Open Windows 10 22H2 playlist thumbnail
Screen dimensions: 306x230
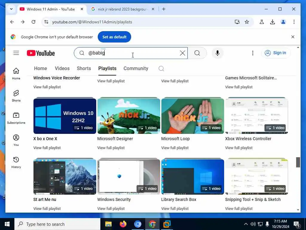[x=65, y=116]
